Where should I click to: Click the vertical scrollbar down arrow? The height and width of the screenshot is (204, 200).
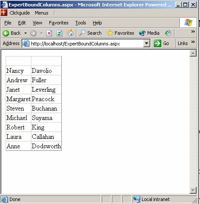[193, 190]
